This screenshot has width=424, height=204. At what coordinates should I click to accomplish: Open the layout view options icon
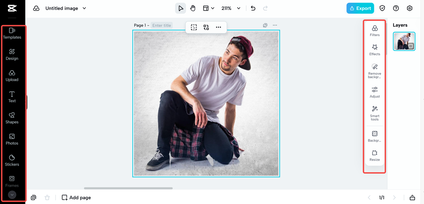click(x=206, y=8)
